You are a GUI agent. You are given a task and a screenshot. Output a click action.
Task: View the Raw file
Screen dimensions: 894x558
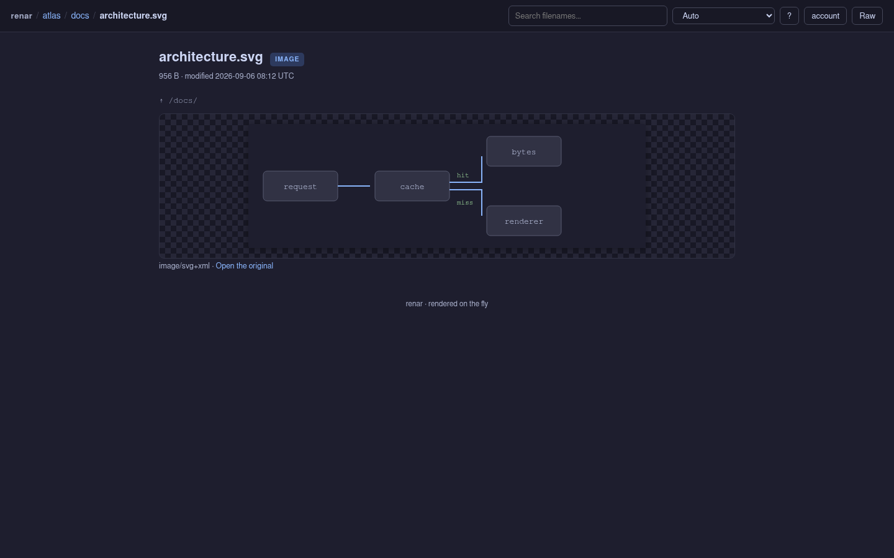tap(867, 16)
